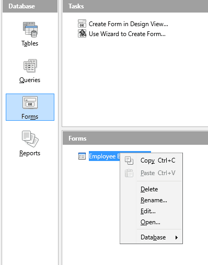Open the Tables section icon
The image size is (208, 265).
click(30, 30)
